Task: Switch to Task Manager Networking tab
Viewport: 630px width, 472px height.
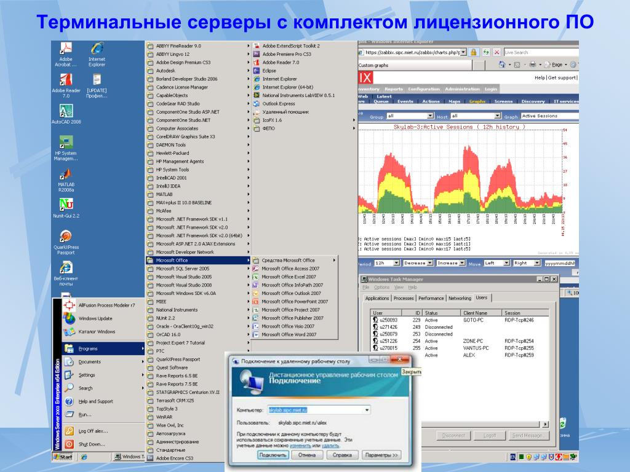Action: (460, 298)
